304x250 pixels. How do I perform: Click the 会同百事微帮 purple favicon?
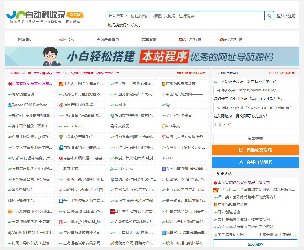pos(164,169)
